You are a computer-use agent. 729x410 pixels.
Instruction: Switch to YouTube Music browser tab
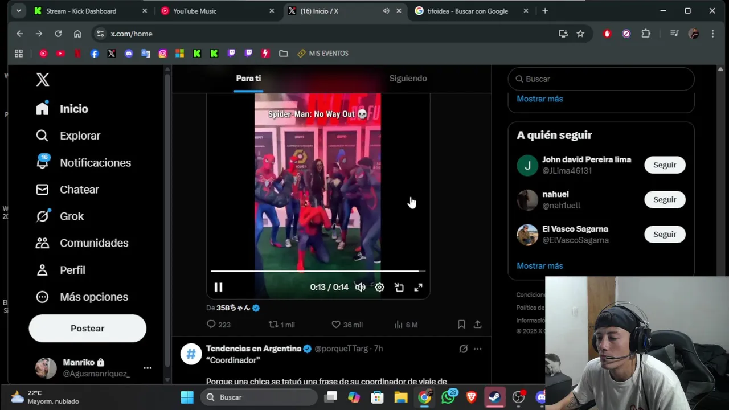click(218, 11)
